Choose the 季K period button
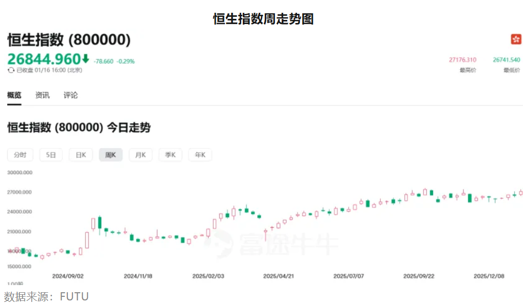The image size is (527, 305). [x=170, y=155]
